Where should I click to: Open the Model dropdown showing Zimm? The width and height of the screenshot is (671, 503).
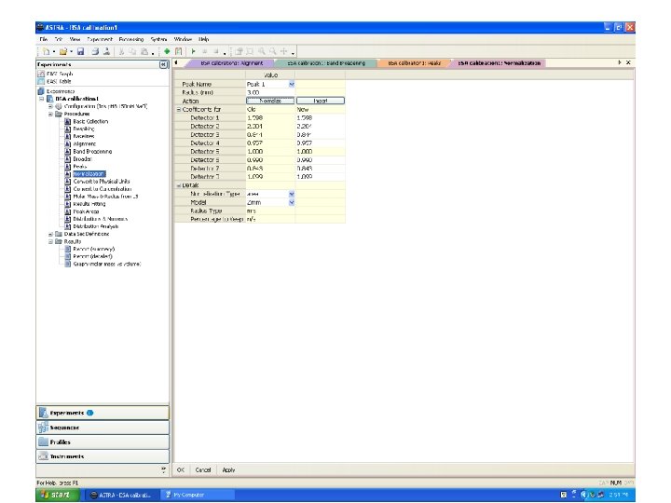[x=292, y=202]
